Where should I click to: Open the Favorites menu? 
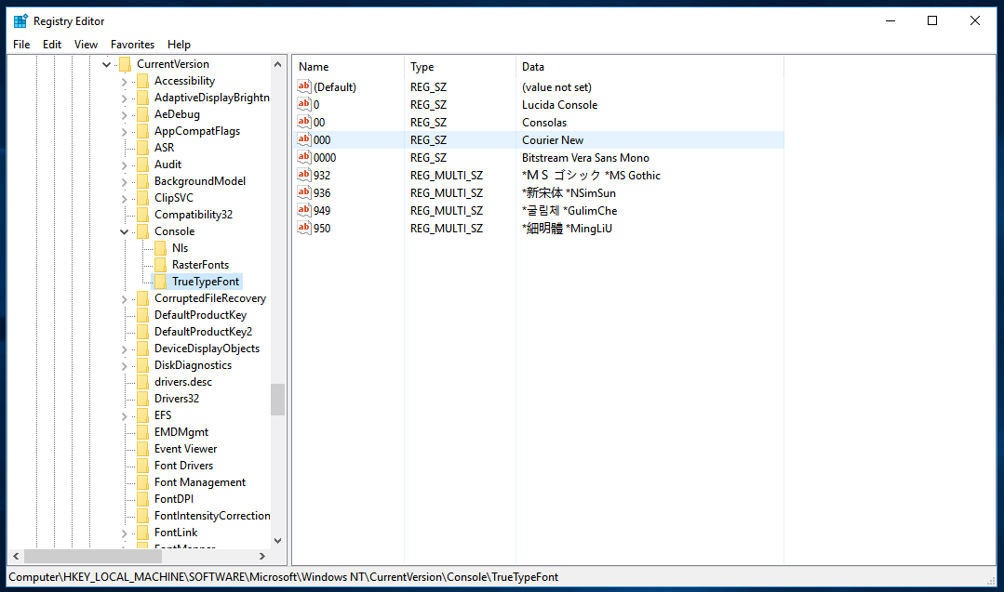(132, 44)
